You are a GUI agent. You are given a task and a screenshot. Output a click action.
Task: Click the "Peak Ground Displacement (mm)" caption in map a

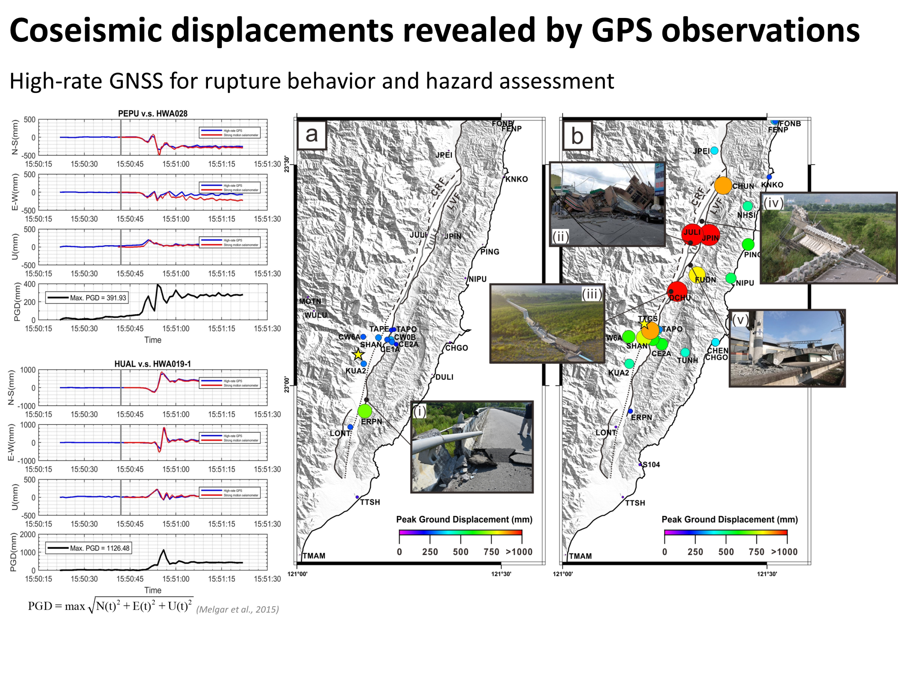[464, 519]
